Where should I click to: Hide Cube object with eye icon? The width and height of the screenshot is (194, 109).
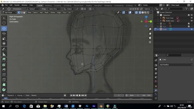[192, 29]
